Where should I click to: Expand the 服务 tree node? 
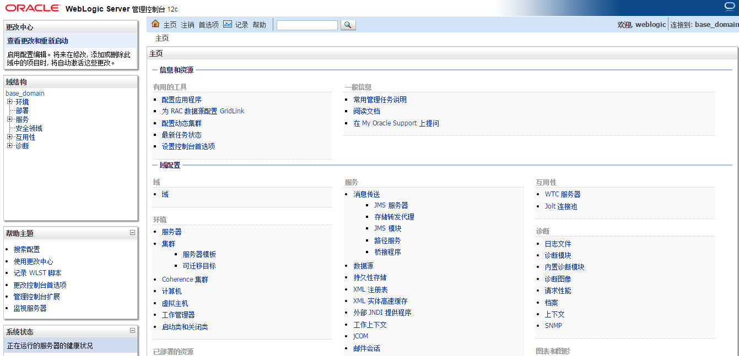tap(10, 119)
